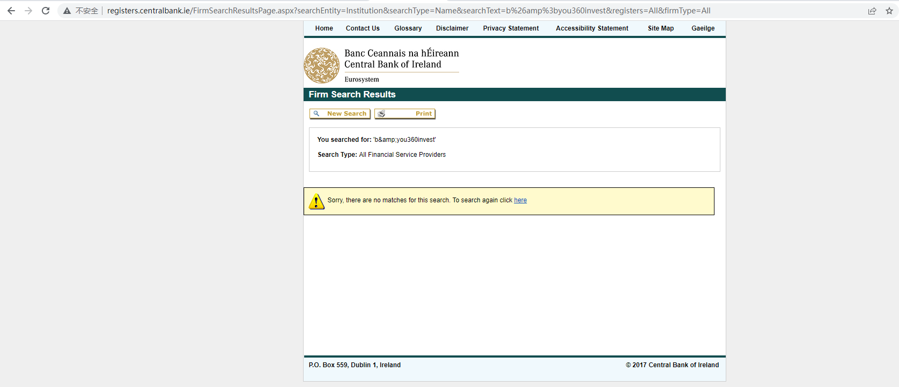This screenshot has height=387, width=899.
Task: Share this page from address bar
Action: tap(872, 11)
